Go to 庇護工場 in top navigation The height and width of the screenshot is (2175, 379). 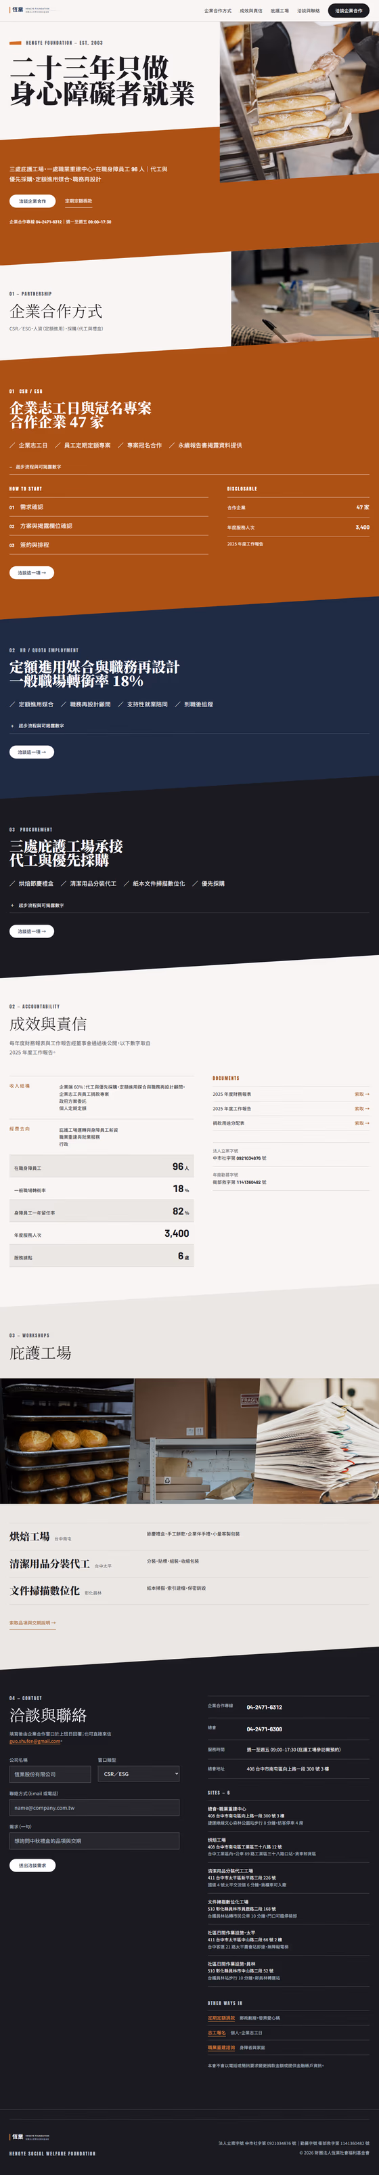280,11
